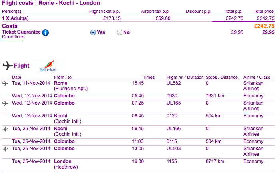
Task: Click the orange total price £242.75
Action: point(264,26)
